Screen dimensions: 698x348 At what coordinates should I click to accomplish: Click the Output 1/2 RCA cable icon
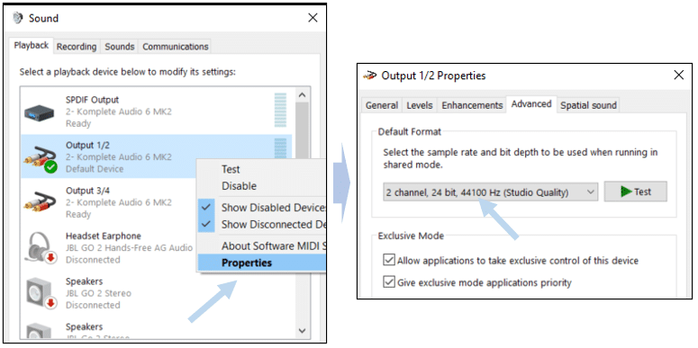(x=40, y=158)
